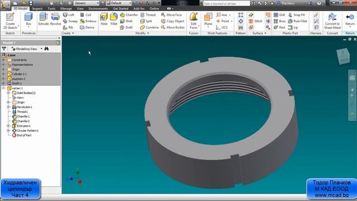Click the Save icon in quick access toolbar

31,3
